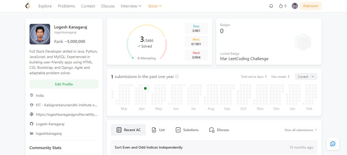Open the notifications bell icon
The height and width of the screenshot is (155, 347).
tap(271, 6)
